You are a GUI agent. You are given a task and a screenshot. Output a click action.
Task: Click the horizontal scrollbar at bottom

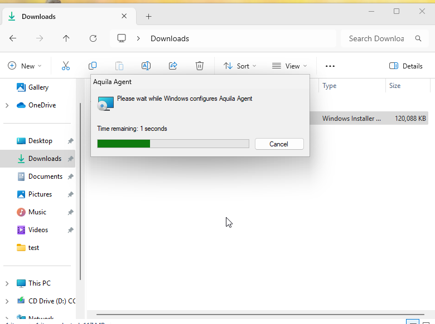[x=260, y=315]
